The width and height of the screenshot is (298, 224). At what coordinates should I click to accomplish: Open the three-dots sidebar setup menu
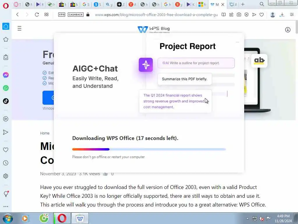6,206
